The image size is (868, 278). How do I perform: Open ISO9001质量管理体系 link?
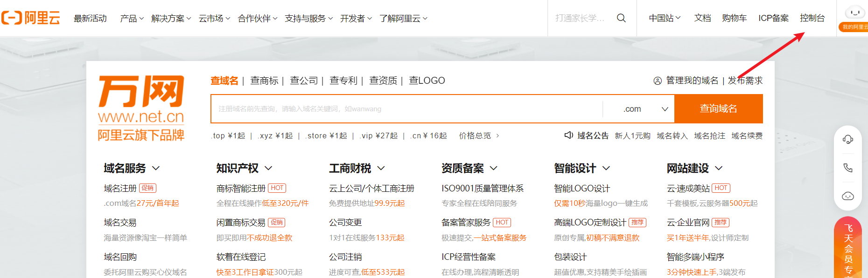(x=483, y=188)
